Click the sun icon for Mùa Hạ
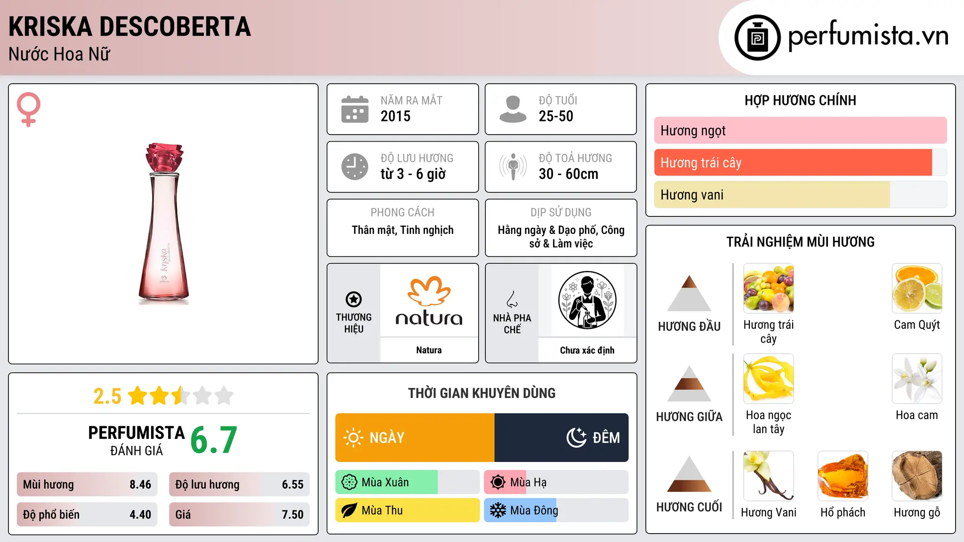The height and width of the screenshot is (542, 964). coord(498,482)
